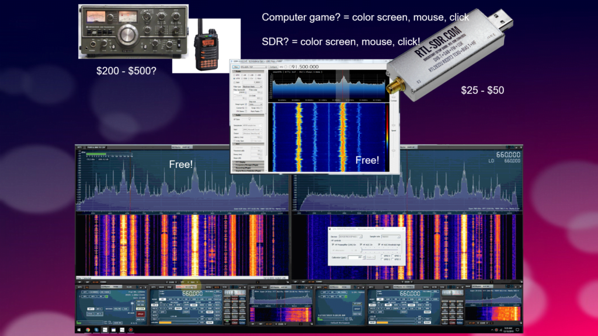Screen dimensions: 598x336
Task: Select the USB mode radio button in SDR#
Action: tap(257, 75)
